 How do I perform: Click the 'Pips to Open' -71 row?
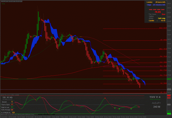[7, 105]
